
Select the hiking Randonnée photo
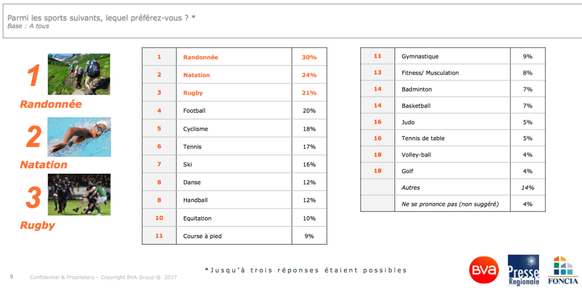click(x=79, y=74)
